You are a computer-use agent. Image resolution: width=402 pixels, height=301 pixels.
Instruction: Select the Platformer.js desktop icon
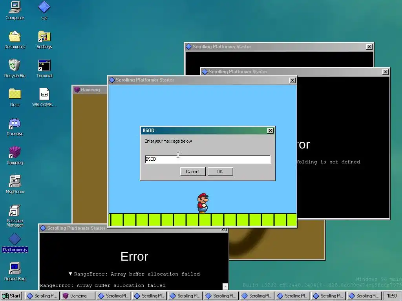pyautogui.click(x=15, y=242)
